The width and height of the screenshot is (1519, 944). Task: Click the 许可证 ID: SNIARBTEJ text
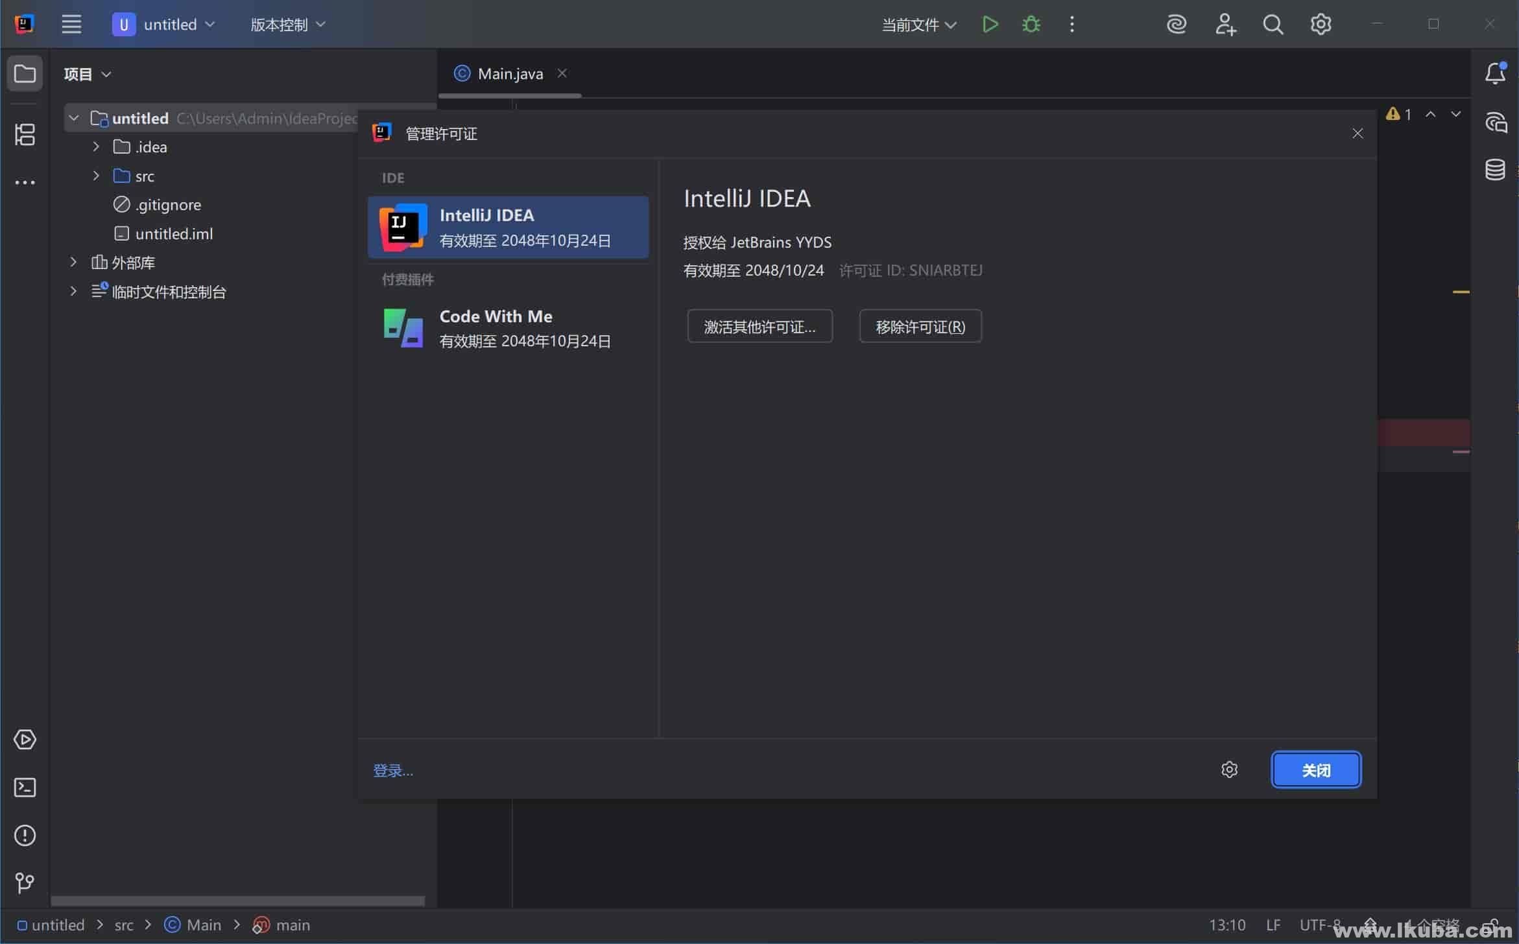pyautogui.click(x=911, y=270)
